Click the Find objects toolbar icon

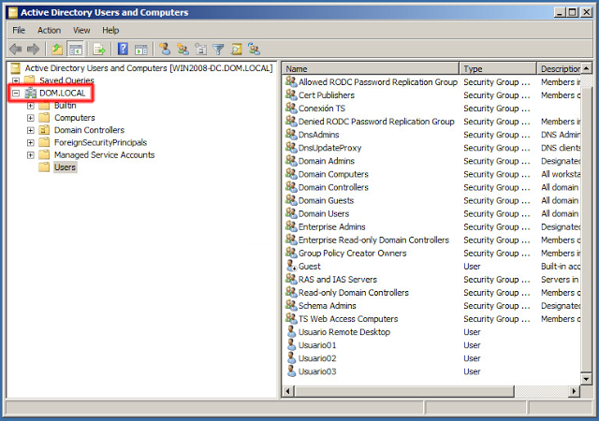point(237,50)
